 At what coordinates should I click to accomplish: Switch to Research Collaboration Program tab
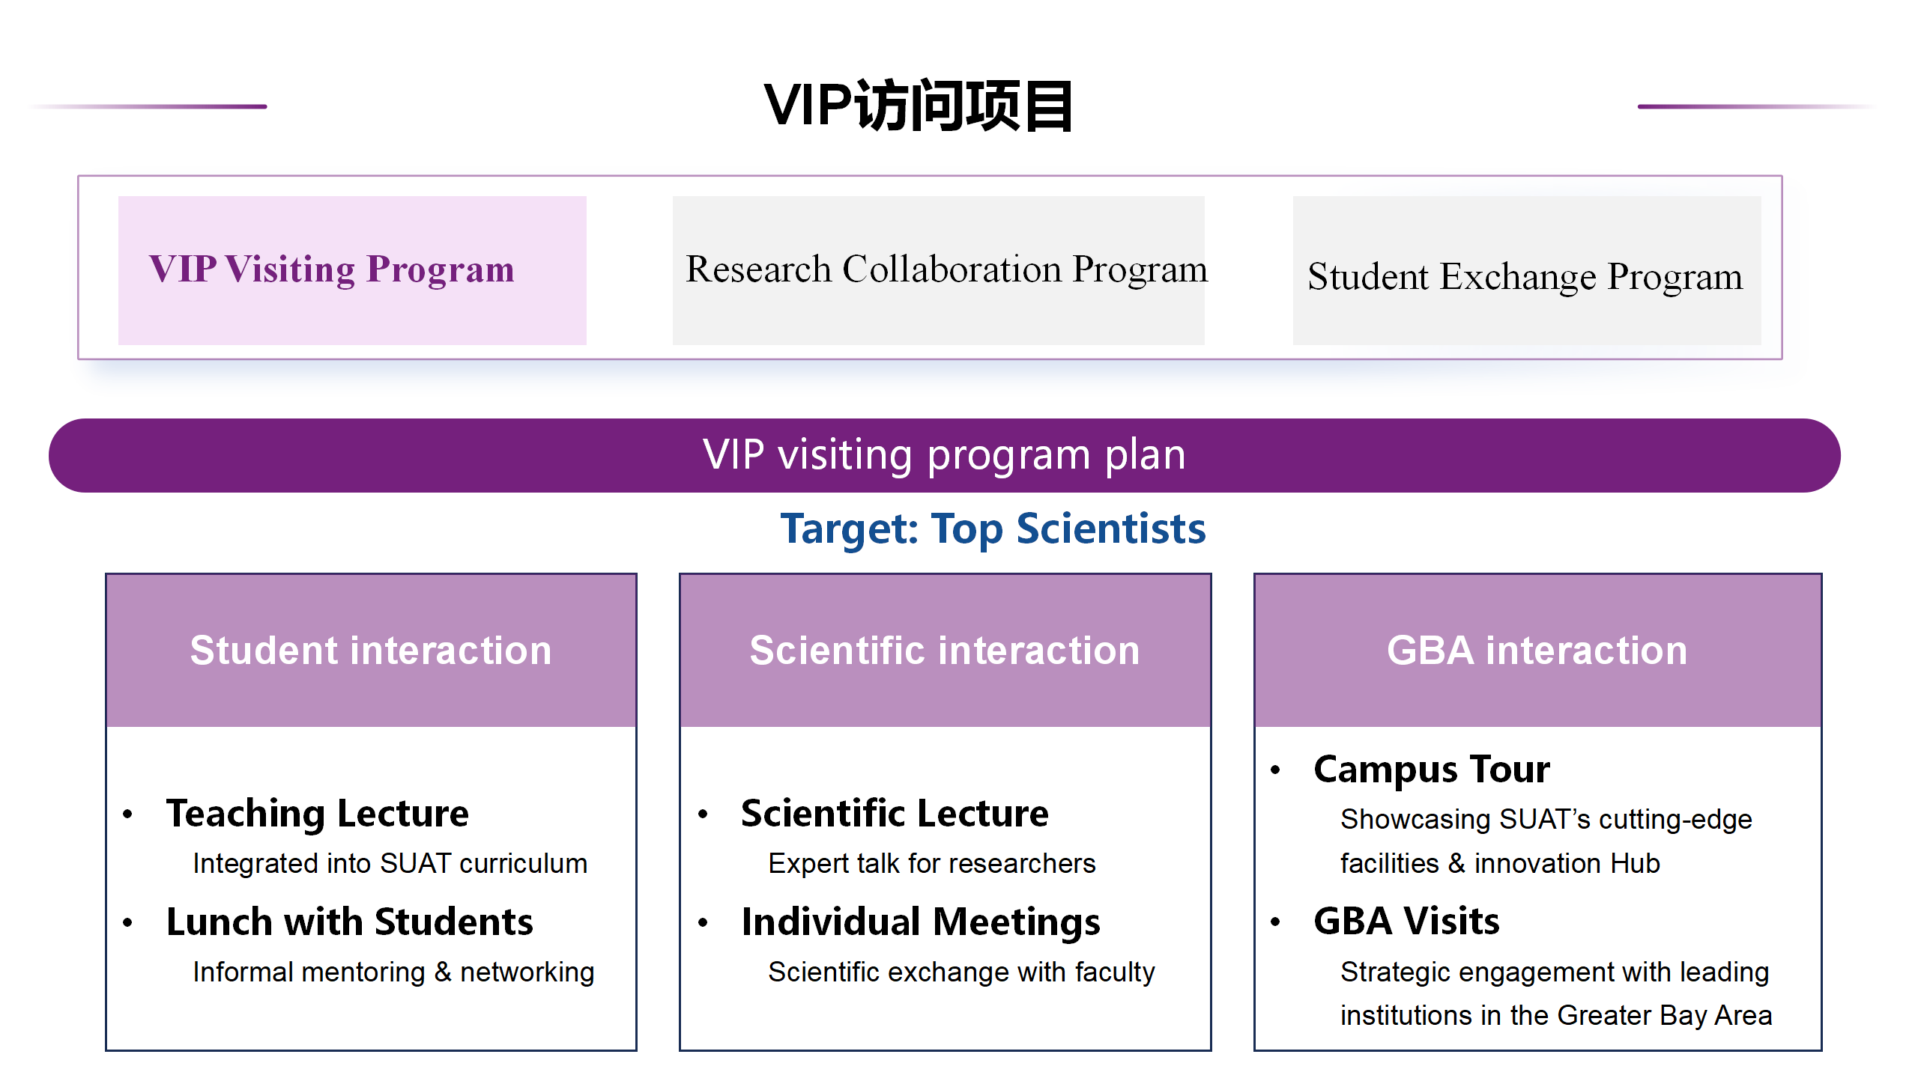[x=938, y=269]
